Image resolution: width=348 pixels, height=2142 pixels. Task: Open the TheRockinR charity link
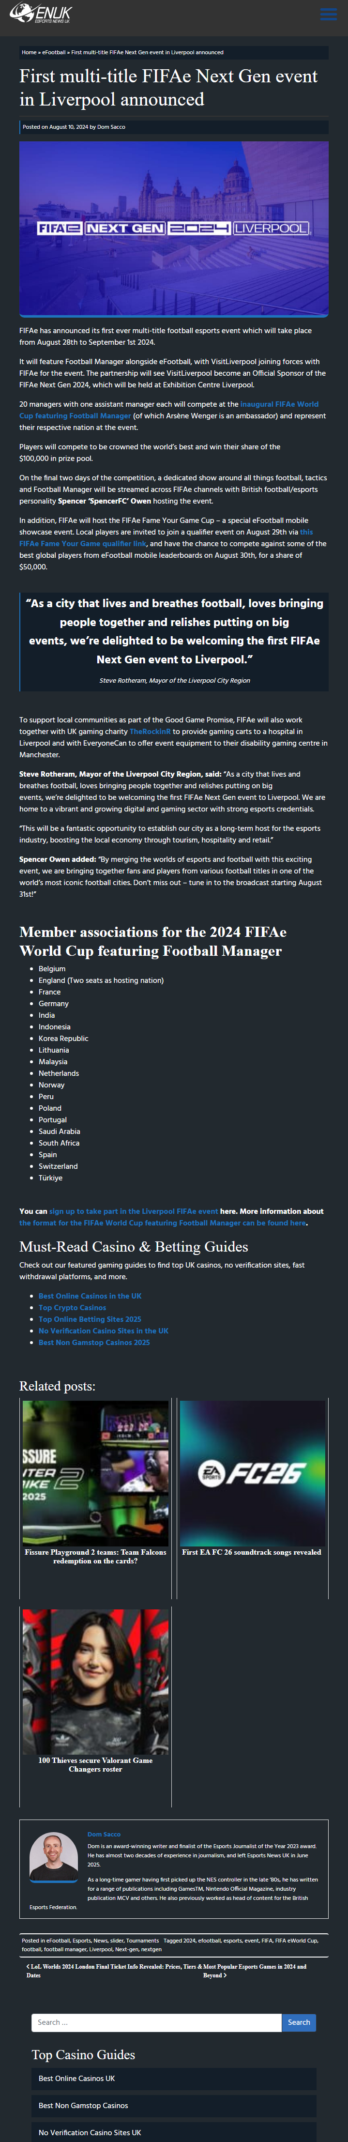150,732
